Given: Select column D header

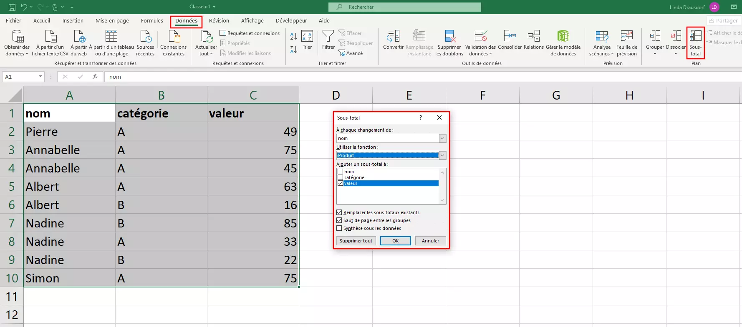Looking at the screenshot, I should (336, 95).
